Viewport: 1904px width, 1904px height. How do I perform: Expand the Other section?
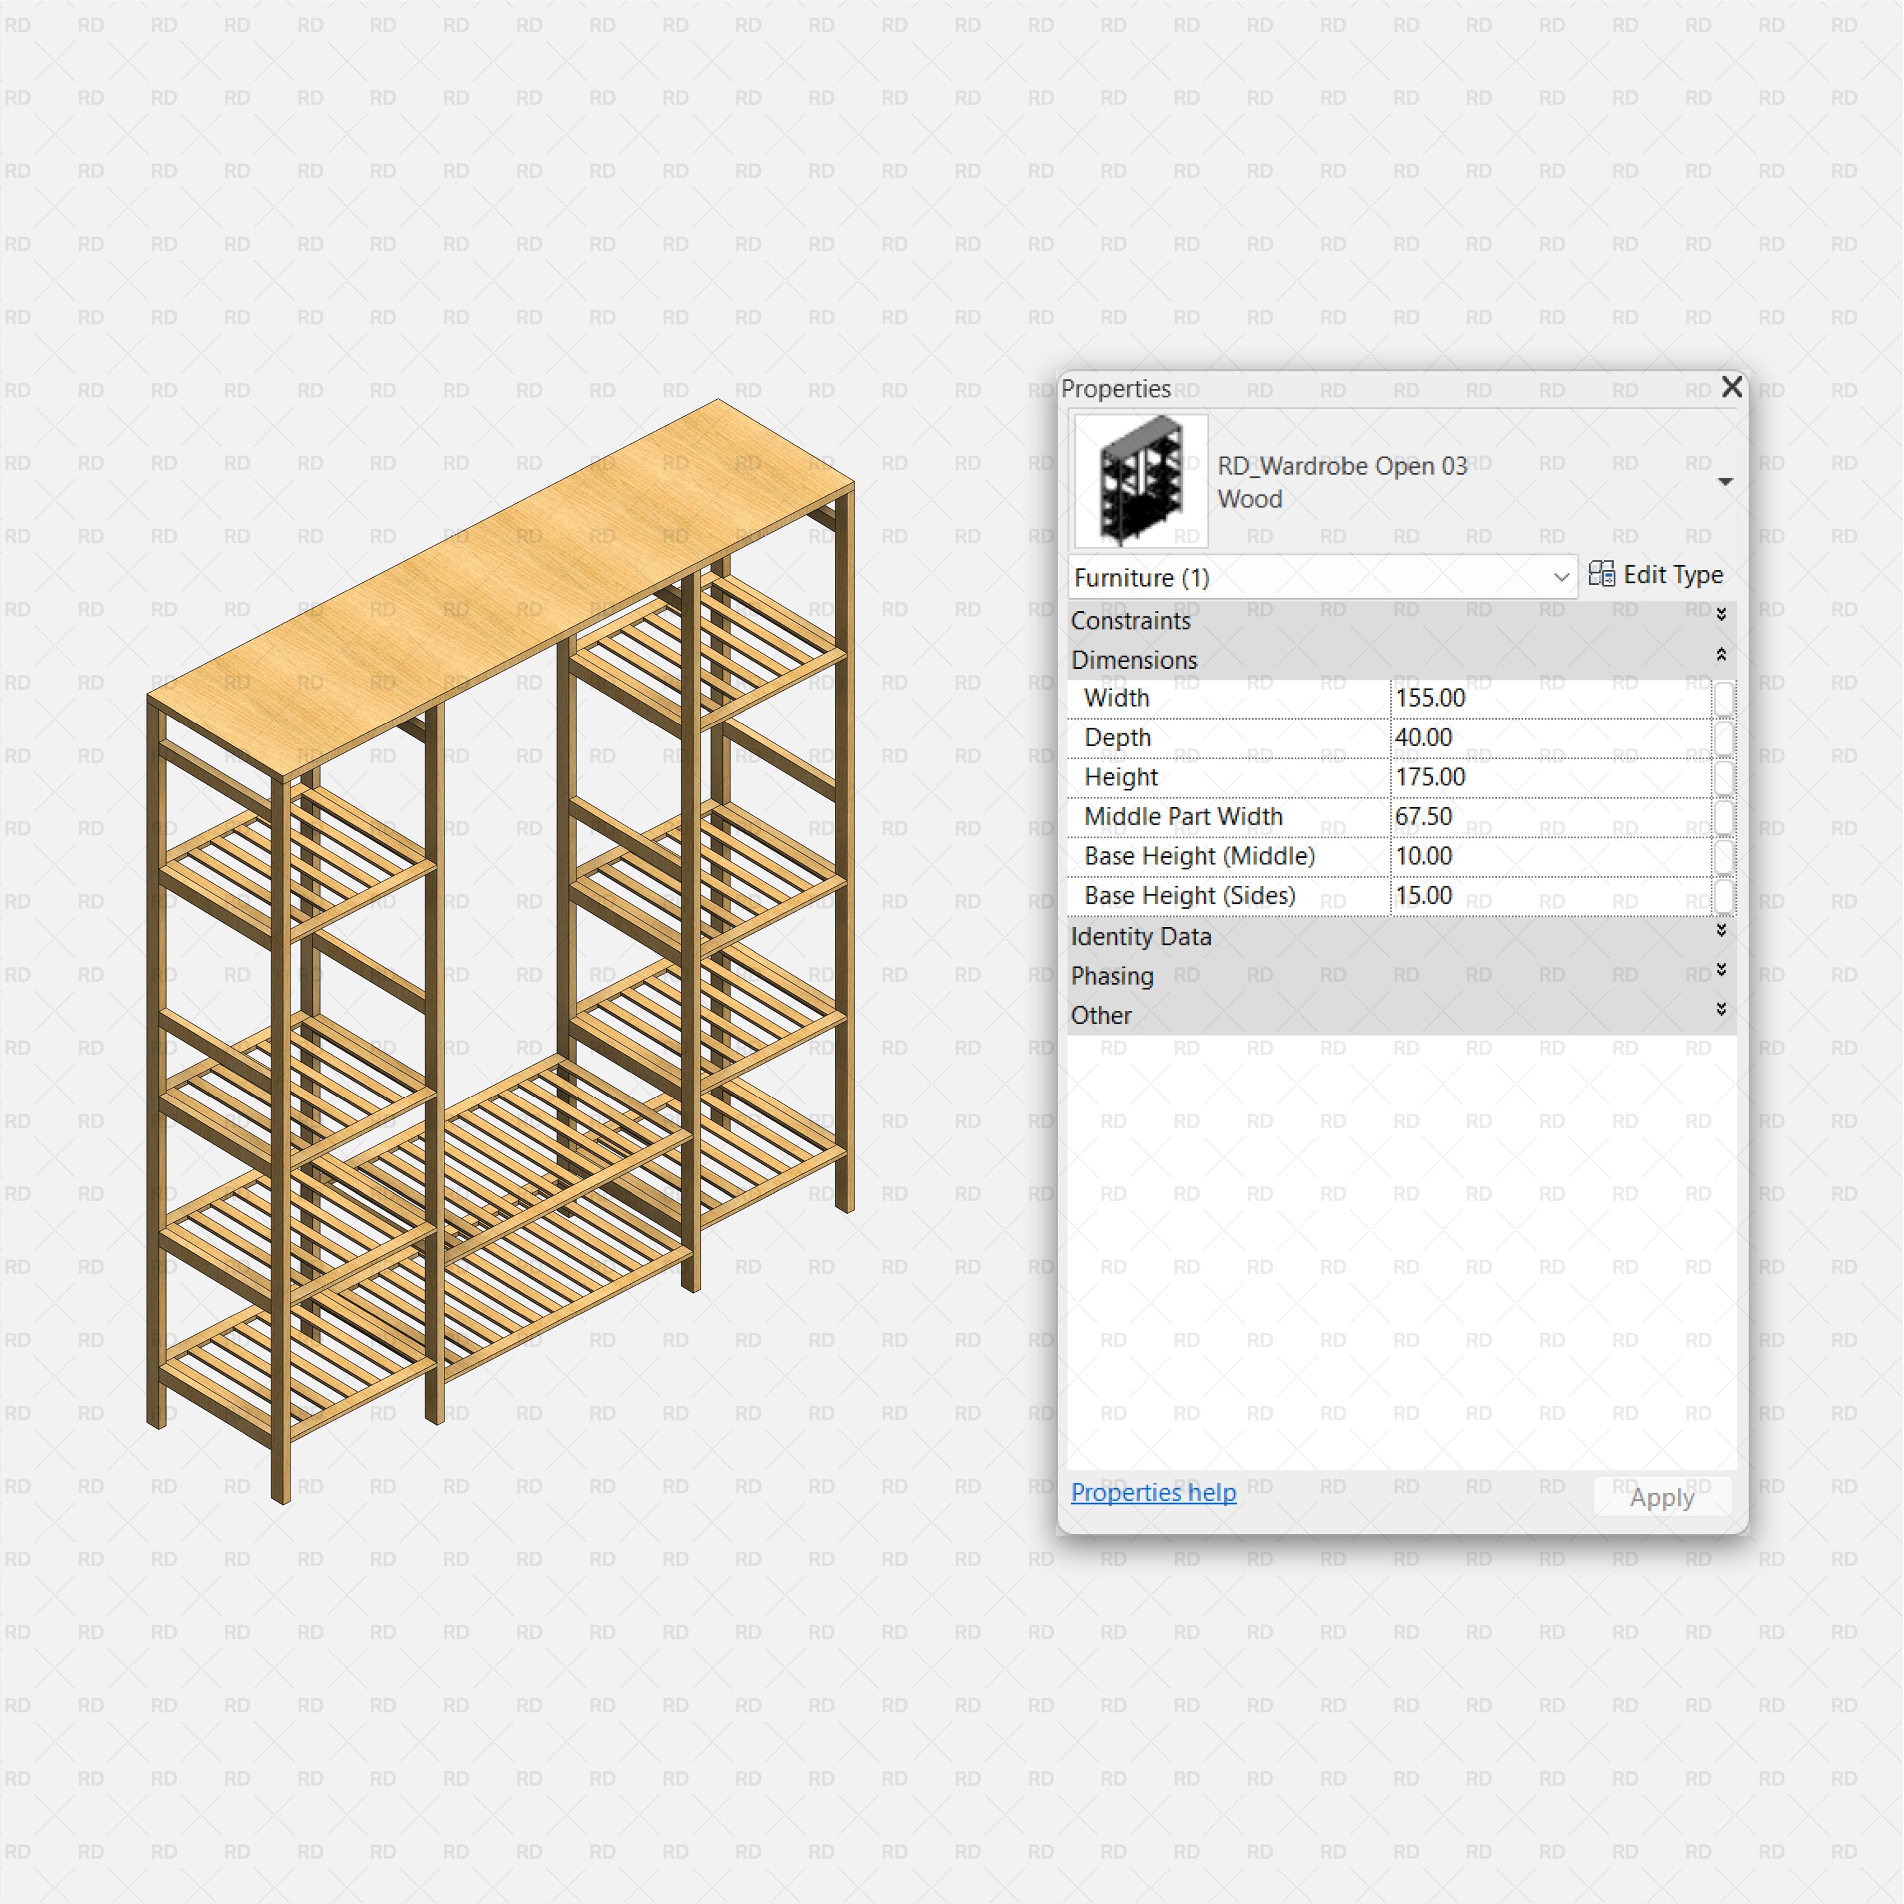click(x=1721, y=1009)
